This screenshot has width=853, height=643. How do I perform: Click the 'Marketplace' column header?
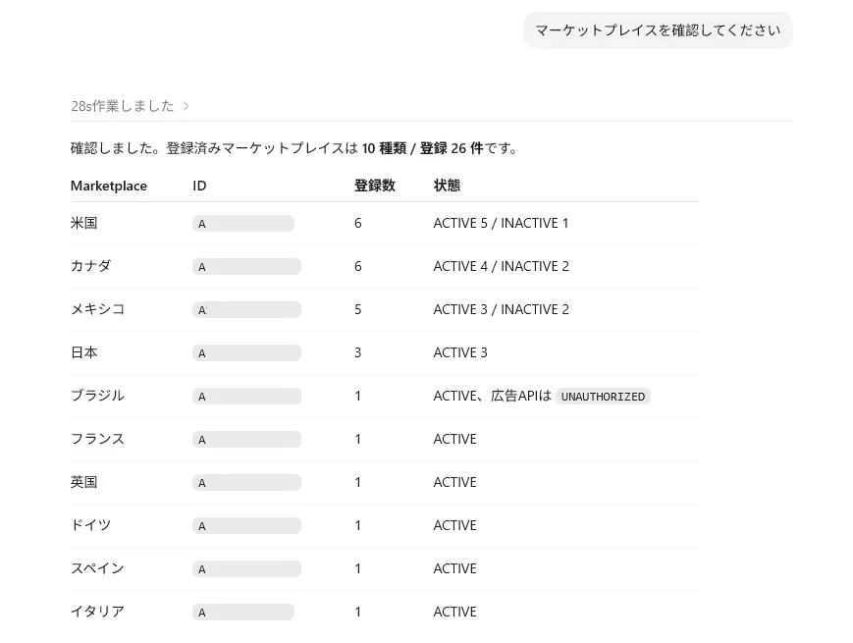point(109,186)
